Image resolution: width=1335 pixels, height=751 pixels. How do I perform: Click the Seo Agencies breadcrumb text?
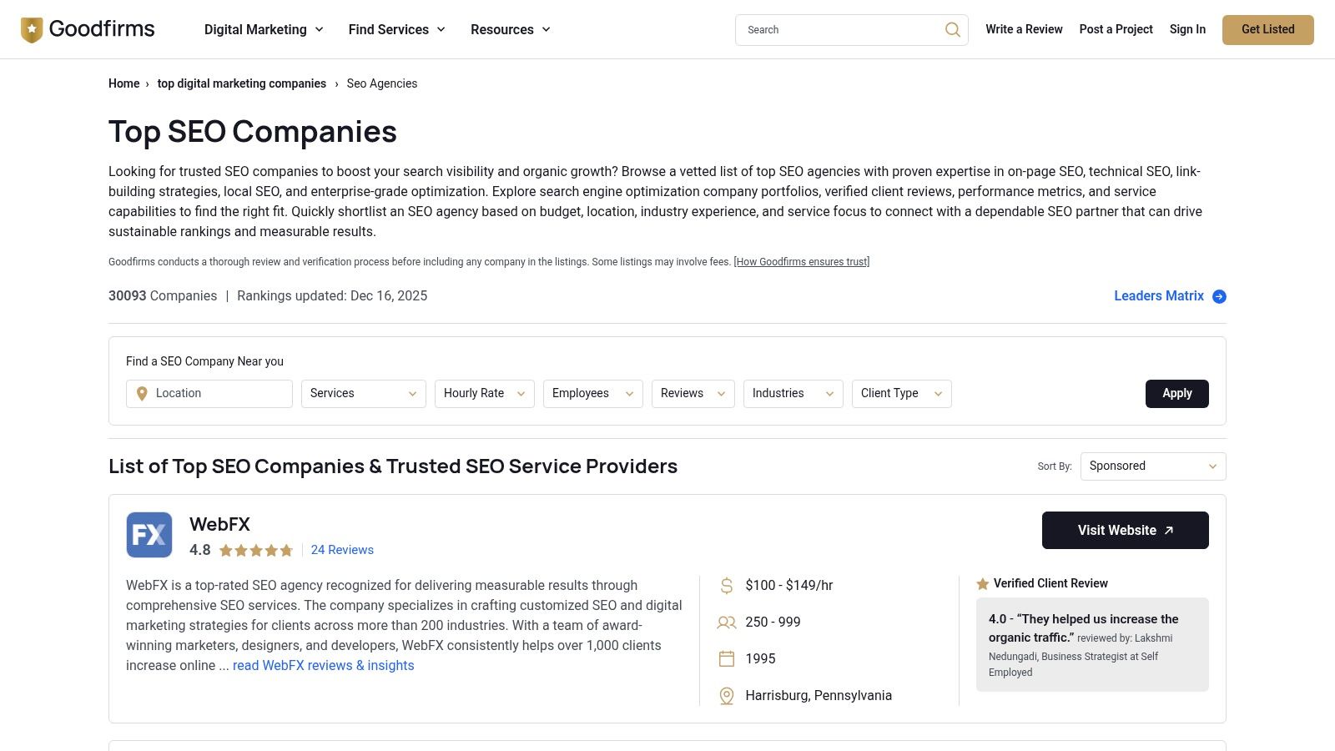tap(382, 83)
